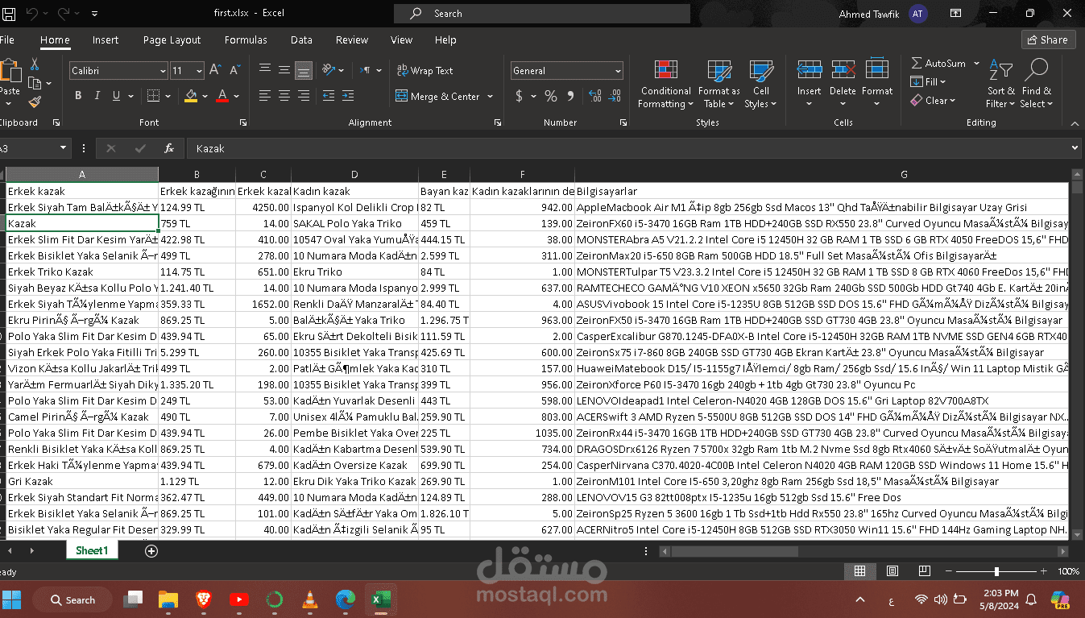Apply the red font color
This screenshot has height=618, width=1085.
[223, 96]
